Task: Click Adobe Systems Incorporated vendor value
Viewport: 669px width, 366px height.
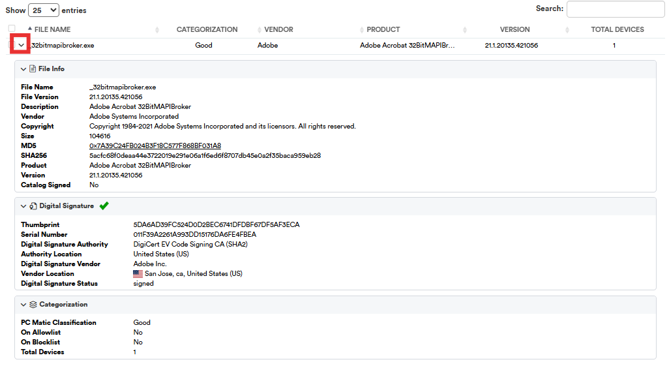Action: pyautogui.click(x=134, y=117)
